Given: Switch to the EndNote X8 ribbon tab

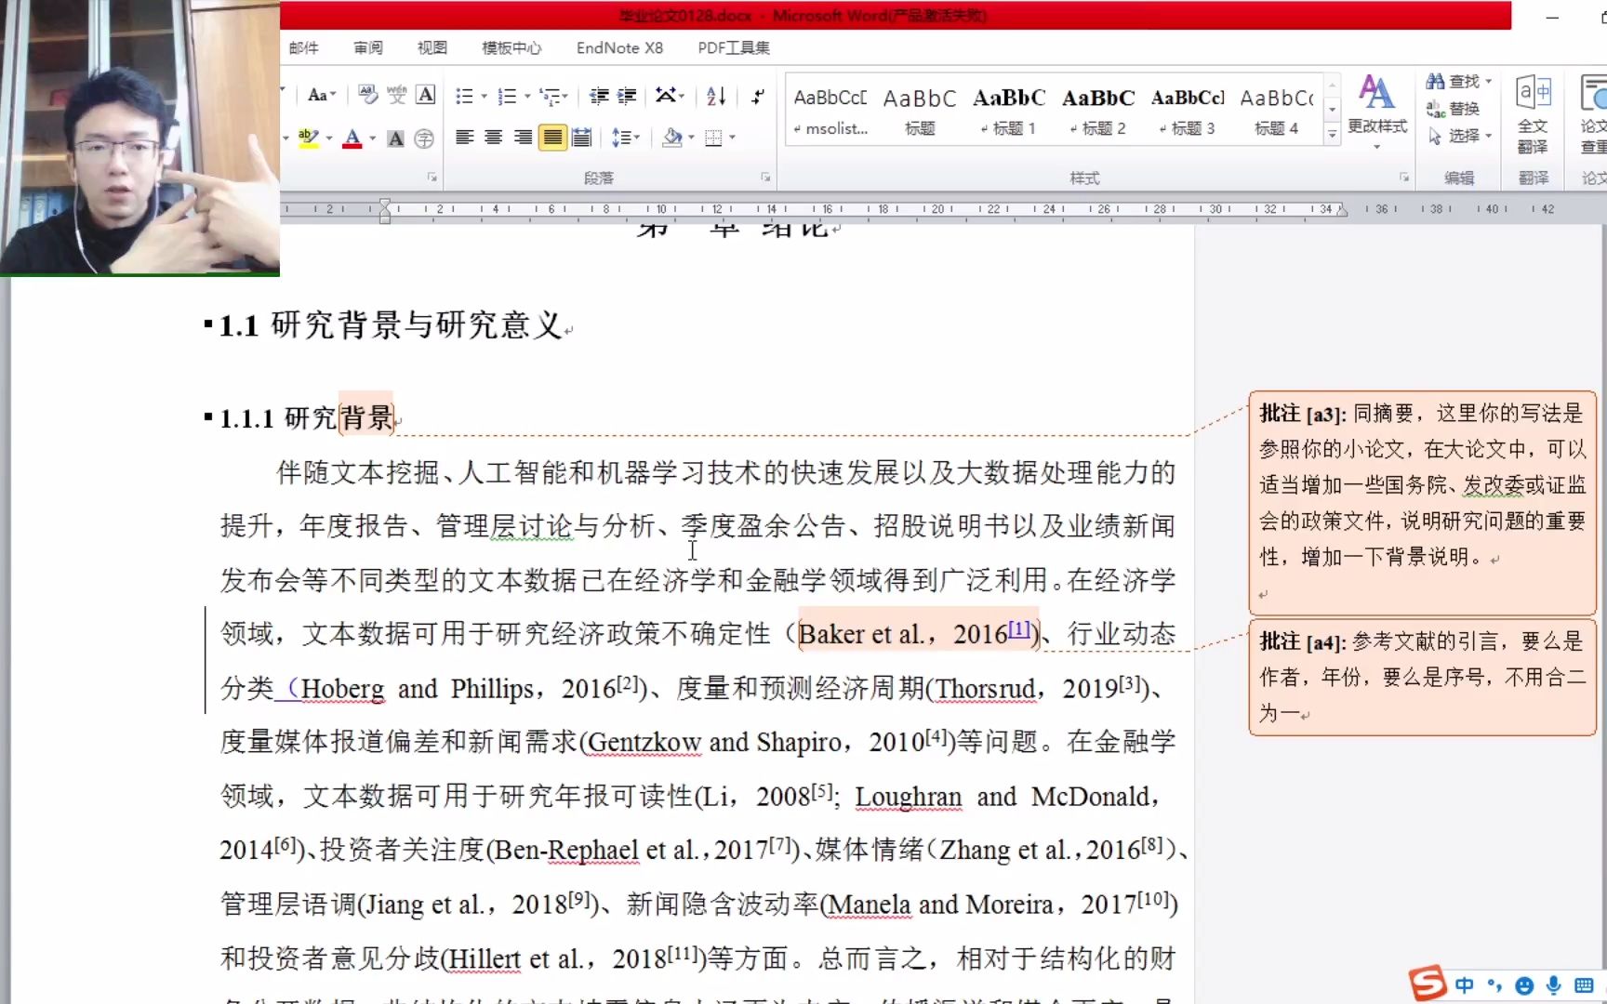Looking at the screenshot, I should pos(619,47).
